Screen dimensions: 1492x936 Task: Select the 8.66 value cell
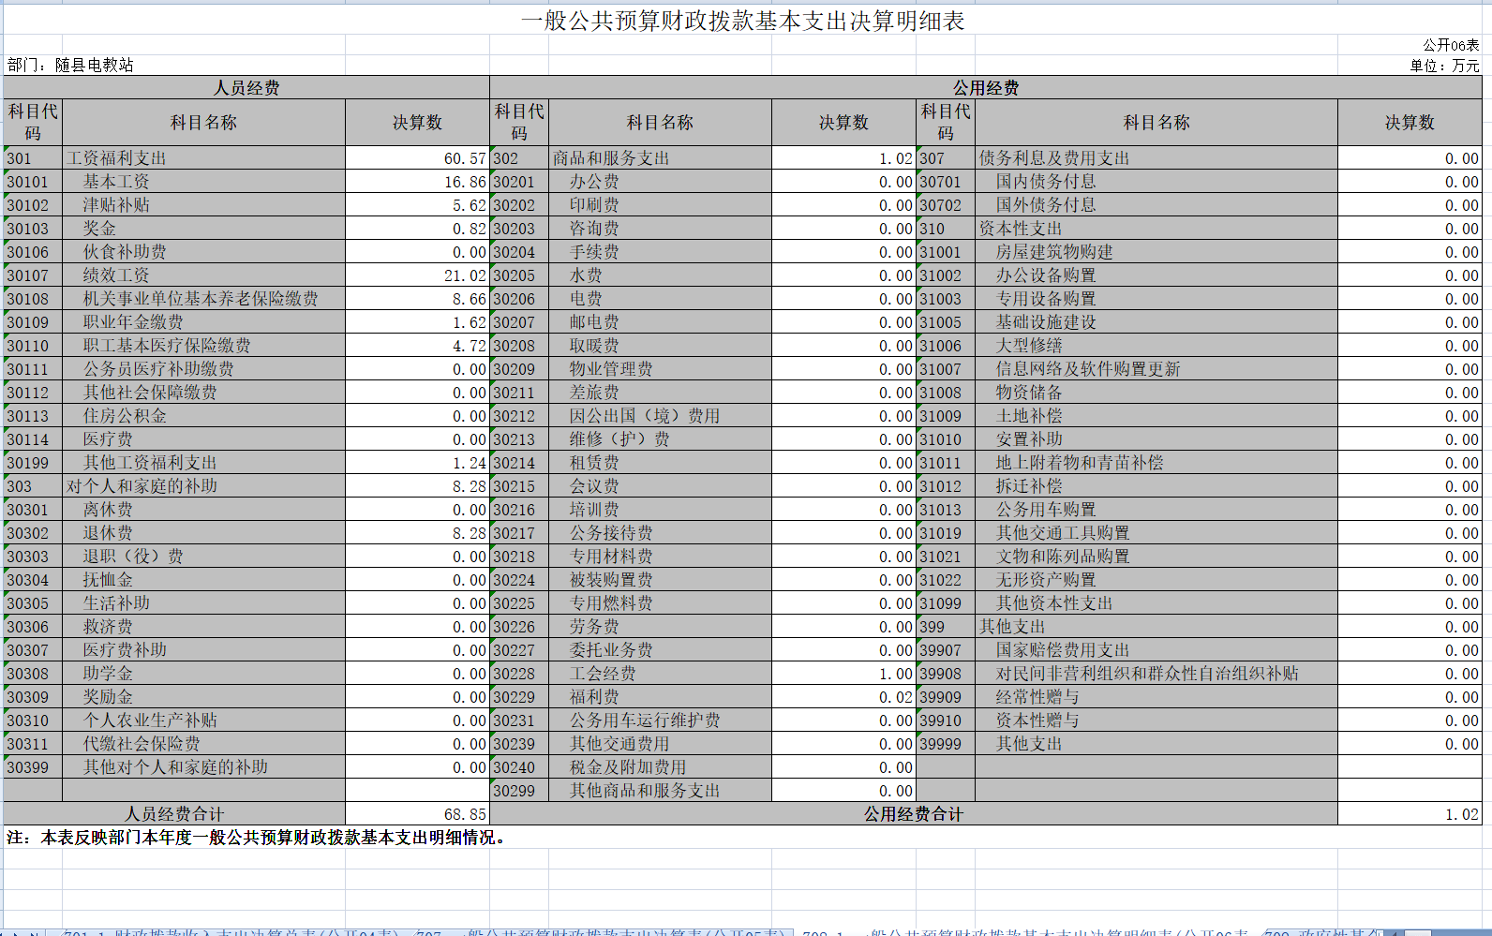(x=417, y=299)
